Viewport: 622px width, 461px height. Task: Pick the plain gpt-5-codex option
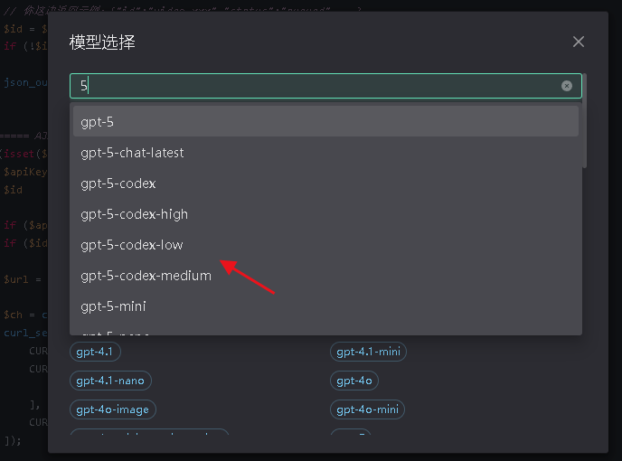point(325,183)
